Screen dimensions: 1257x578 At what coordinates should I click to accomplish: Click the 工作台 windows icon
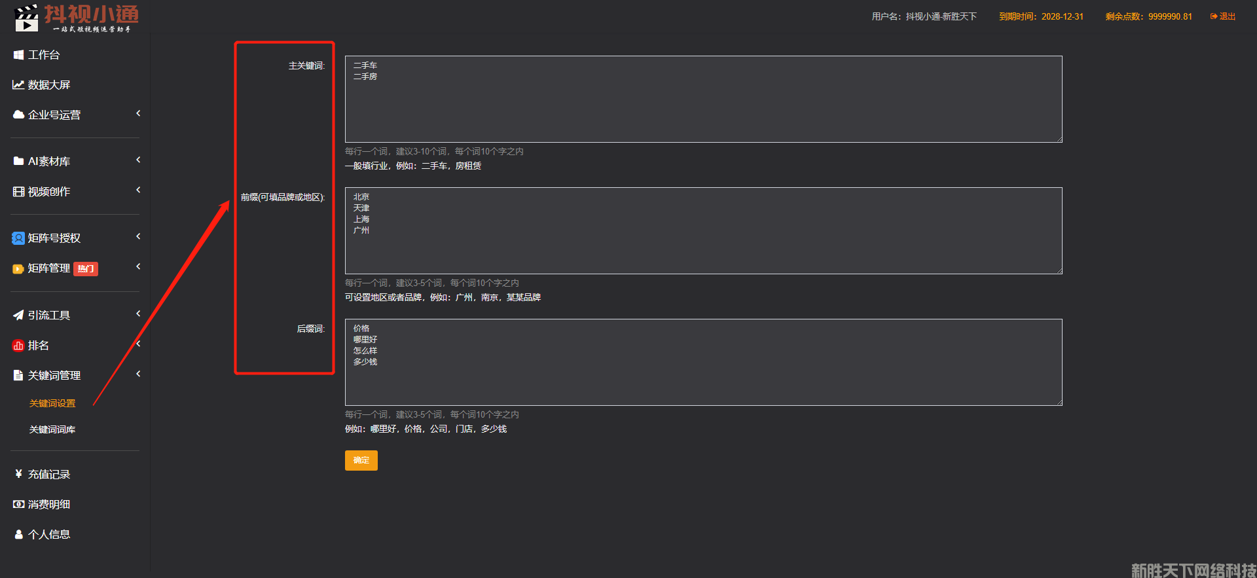coord(18,55)
